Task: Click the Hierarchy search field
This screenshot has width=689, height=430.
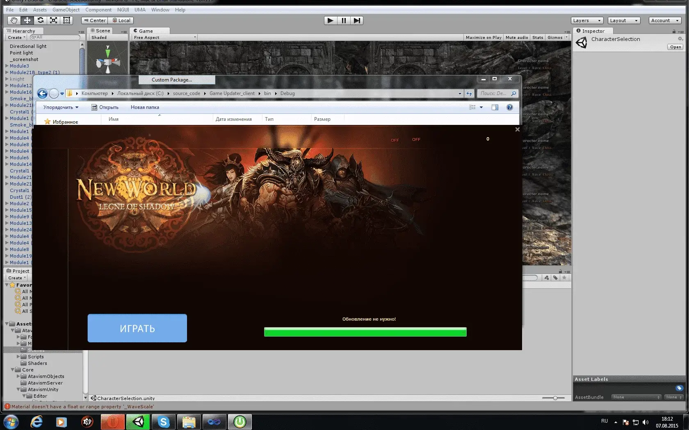Action: click(x=55, y=37)
